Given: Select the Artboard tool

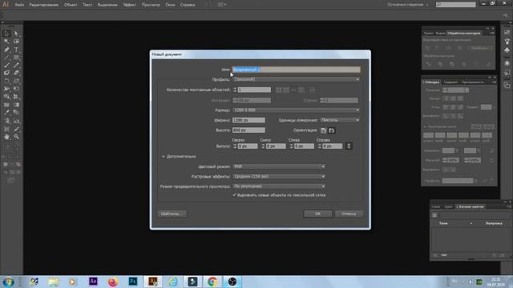Looking at the screenshot, I should [x=6, y=129].
